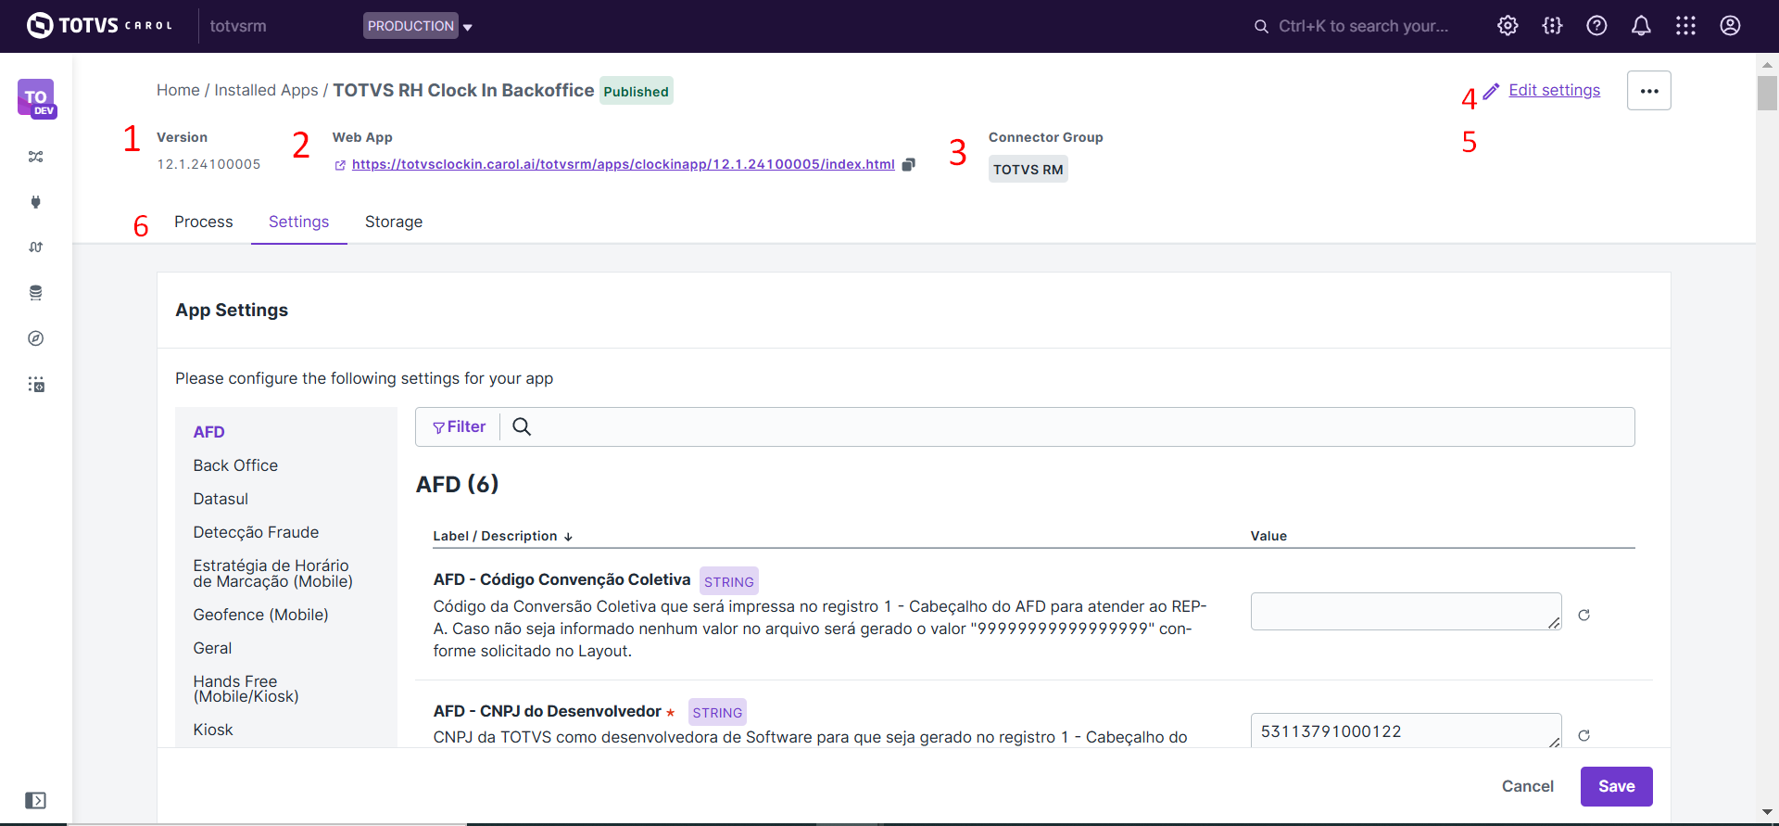The height and width of the screenshot is (826, 1779).
Task: Click the search icon in top bar
Action: tap(1261, 27)
